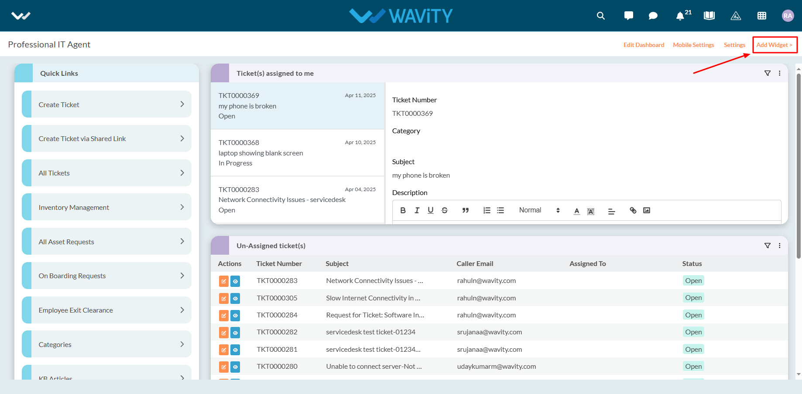Edit ticket TKT0000283 in unassigned list

(223, 281)
